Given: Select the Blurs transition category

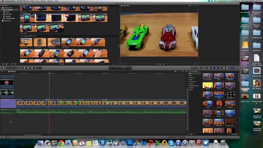Looking at the screenshot, I should [x=191, y=76].
